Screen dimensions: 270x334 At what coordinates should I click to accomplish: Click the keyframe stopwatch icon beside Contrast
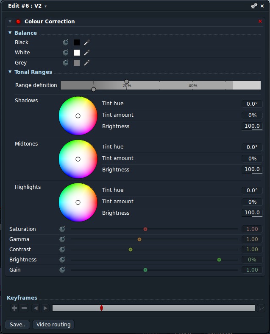point(62,250)
